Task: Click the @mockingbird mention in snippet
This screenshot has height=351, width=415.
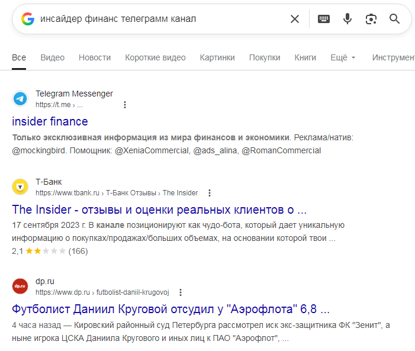Action: coord(39,150)
